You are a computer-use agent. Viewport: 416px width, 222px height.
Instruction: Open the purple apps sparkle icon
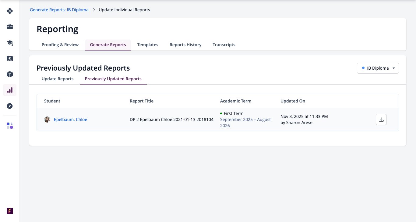10,126
